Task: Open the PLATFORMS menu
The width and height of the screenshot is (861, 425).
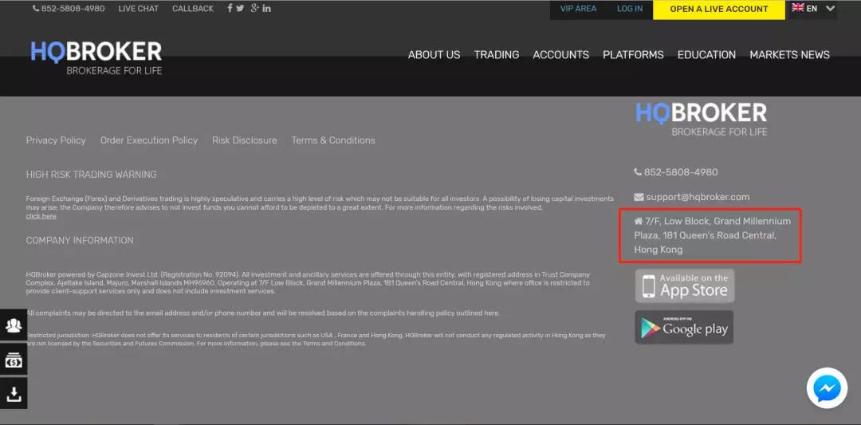Action: tap(633, 55)
